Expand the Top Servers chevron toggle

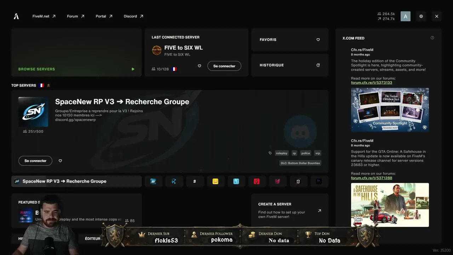tap(48, 85)
